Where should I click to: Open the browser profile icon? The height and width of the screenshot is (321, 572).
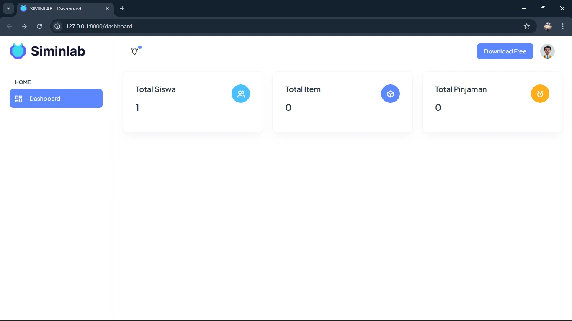(547, 26)
